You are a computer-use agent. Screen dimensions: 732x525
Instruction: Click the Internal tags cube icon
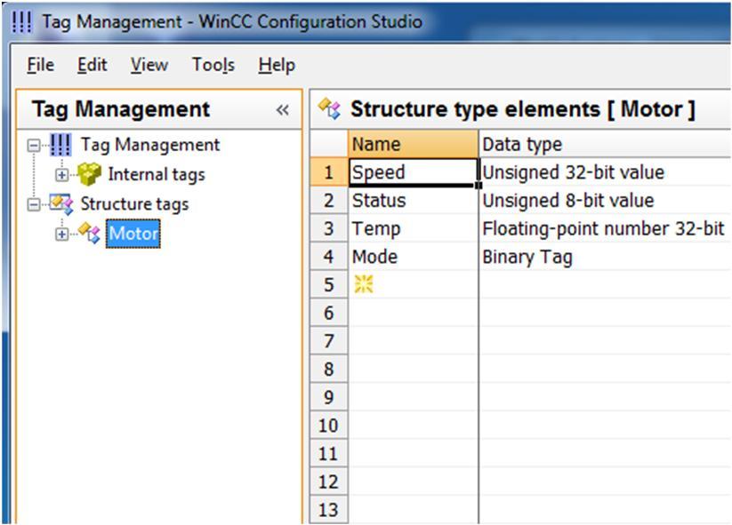[x=89, y=174]
